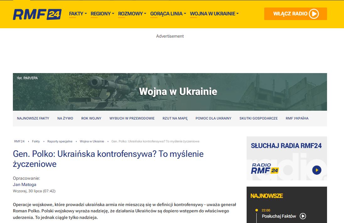The width and height of the screenshot is (344, 223).
Task: Switch to the Na żywo tab
Action: click(65, 118)
